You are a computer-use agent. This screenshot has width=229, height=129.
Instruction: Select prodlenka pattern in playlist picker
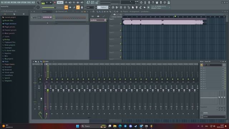98,20
